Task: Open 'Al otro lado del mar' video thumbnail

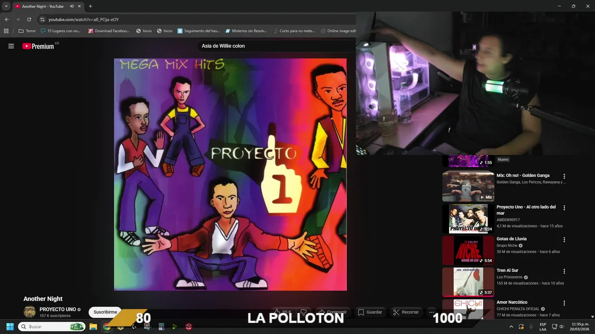Action: click(468, 218)
